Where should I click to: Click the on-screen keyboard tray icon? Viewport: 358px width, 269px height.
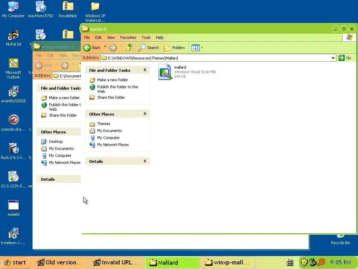tap(290, 262)
